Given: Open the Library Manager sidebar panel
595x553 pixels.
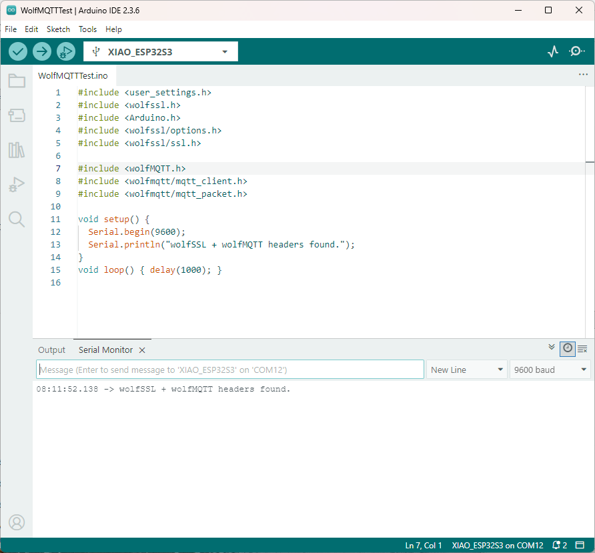Looking at the screenshot, I should click(x=17, y=150).
